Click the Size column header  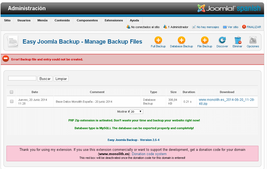click(173, 92)
